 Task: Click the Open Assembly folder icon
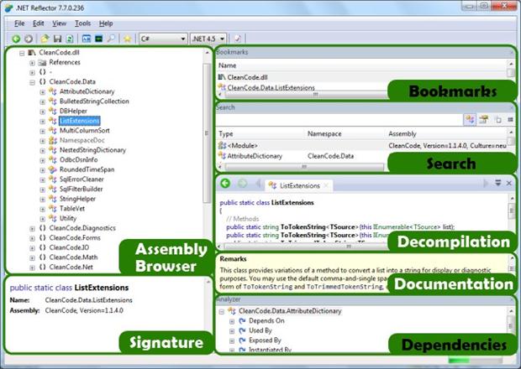(x=45, y=39)
